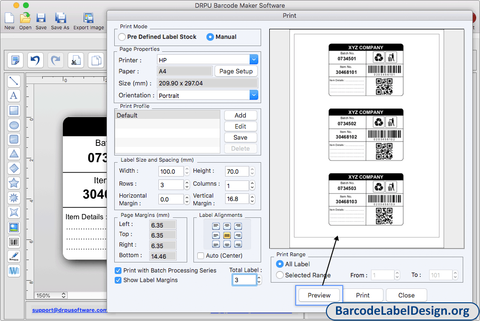The height and width of the screenshot is (321, 480).
Task: Click the Vertical Margin value field
Action: pyautogui.click(x=237, y=199)
